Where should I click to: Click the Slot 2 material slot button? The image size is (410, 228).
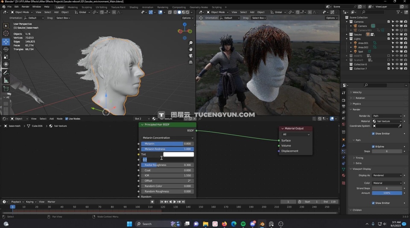click(142, 119)
